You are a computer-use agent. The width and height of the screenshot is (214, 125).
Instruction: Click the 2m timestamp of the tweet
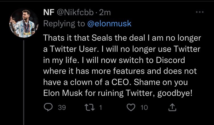[107, 13]
